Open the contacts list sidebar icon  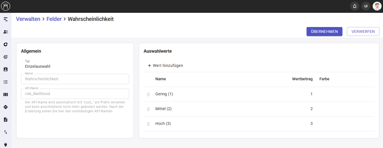coord(6,32)
